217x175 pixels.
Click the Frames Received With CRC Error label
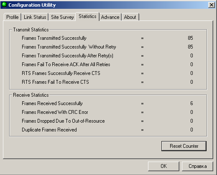(x=55, y=112)
